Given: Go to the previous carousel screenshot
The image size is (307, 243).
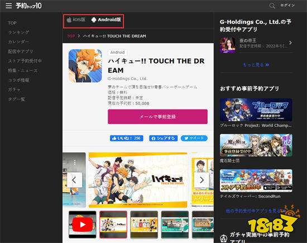Looking at the screenshot, I should pyautogui.click(x=74, y=180).
